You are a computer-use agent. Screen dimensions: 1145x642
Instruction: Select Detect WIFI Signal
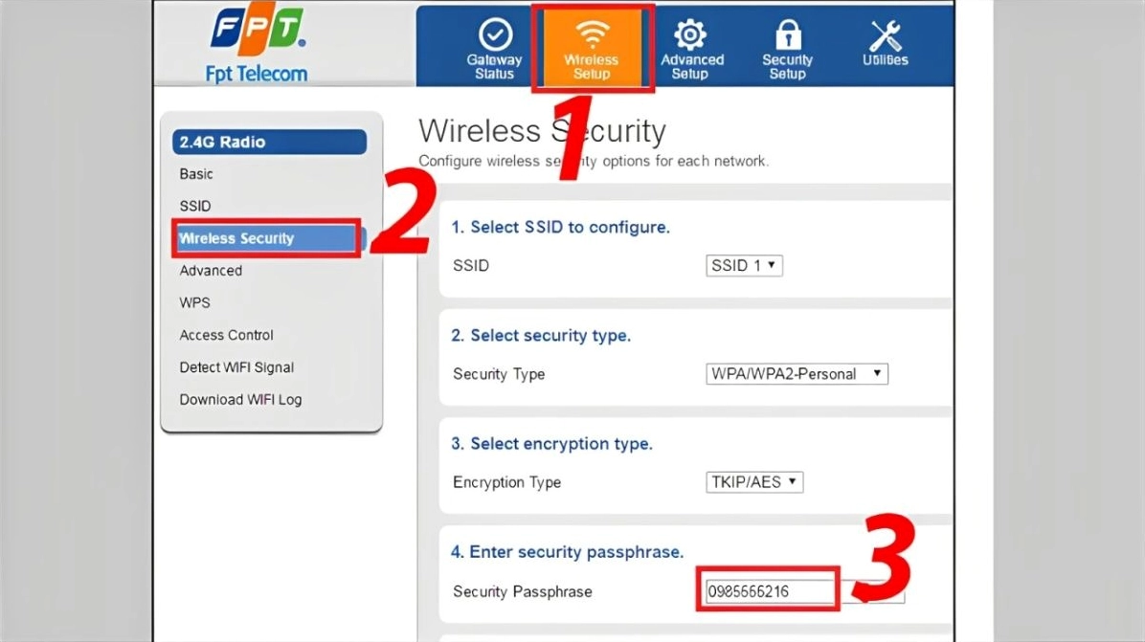(x=236, y=367)
